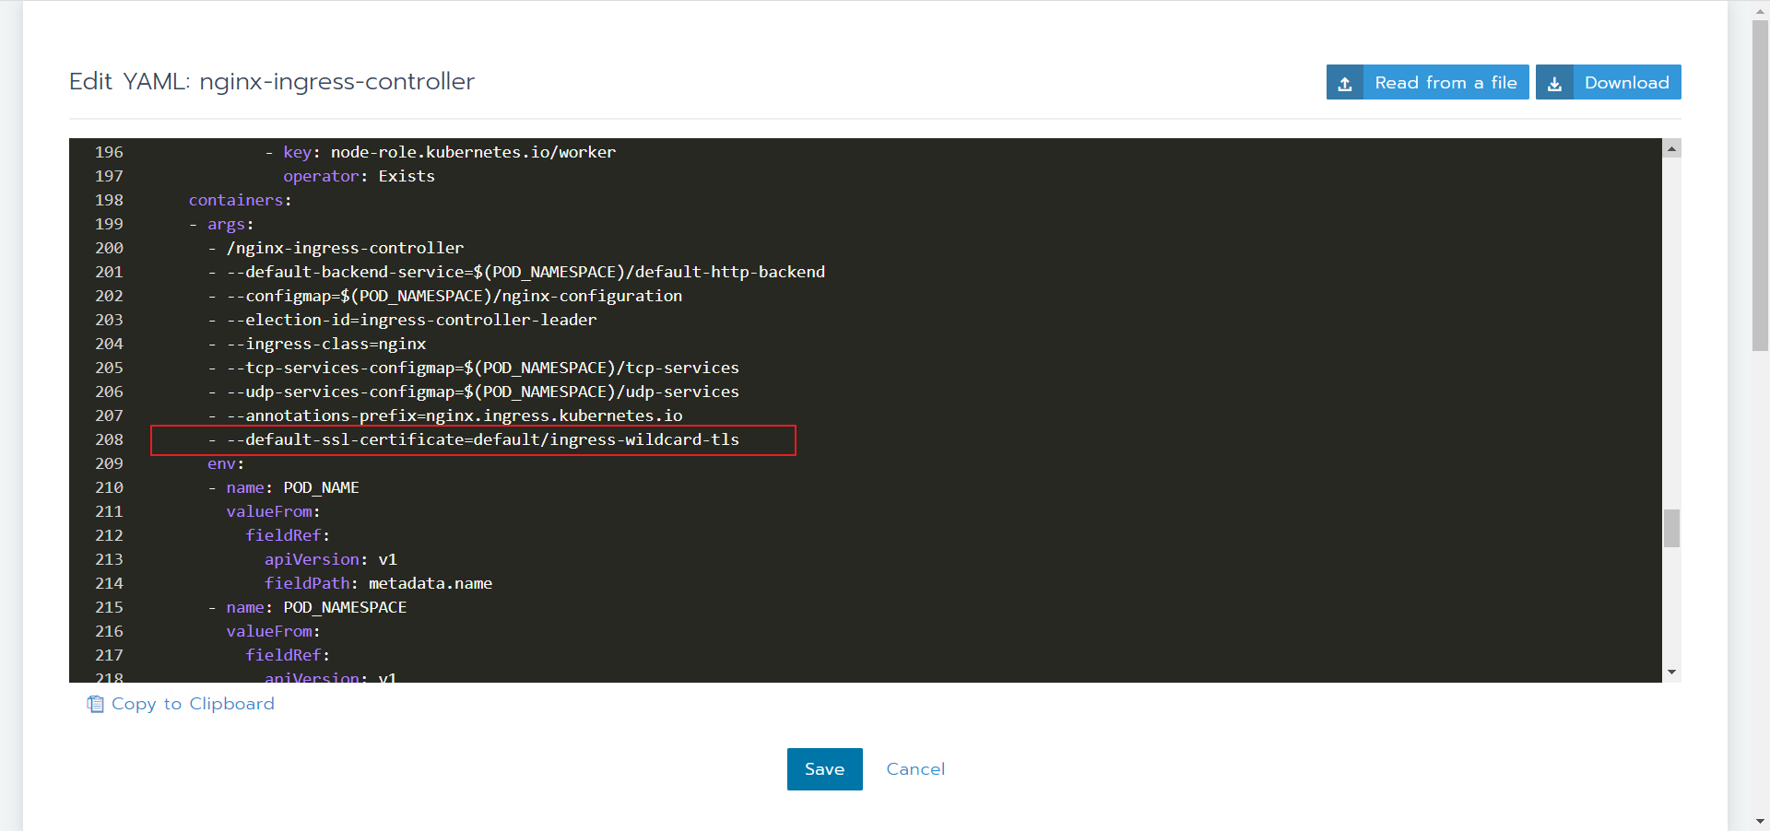The width and height of the screenshot is (1770, 831).
Task: Click the page scrollbar thumb on the right
Action: click(x=1760, y=186)
